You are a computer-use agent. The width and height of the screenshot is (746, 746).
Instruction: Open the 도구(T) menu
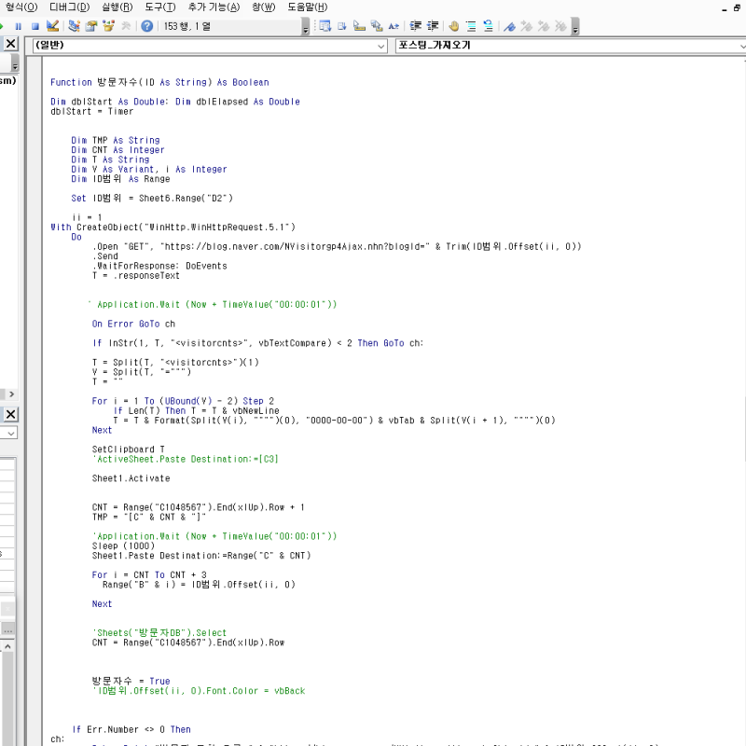tap(159, 7)
